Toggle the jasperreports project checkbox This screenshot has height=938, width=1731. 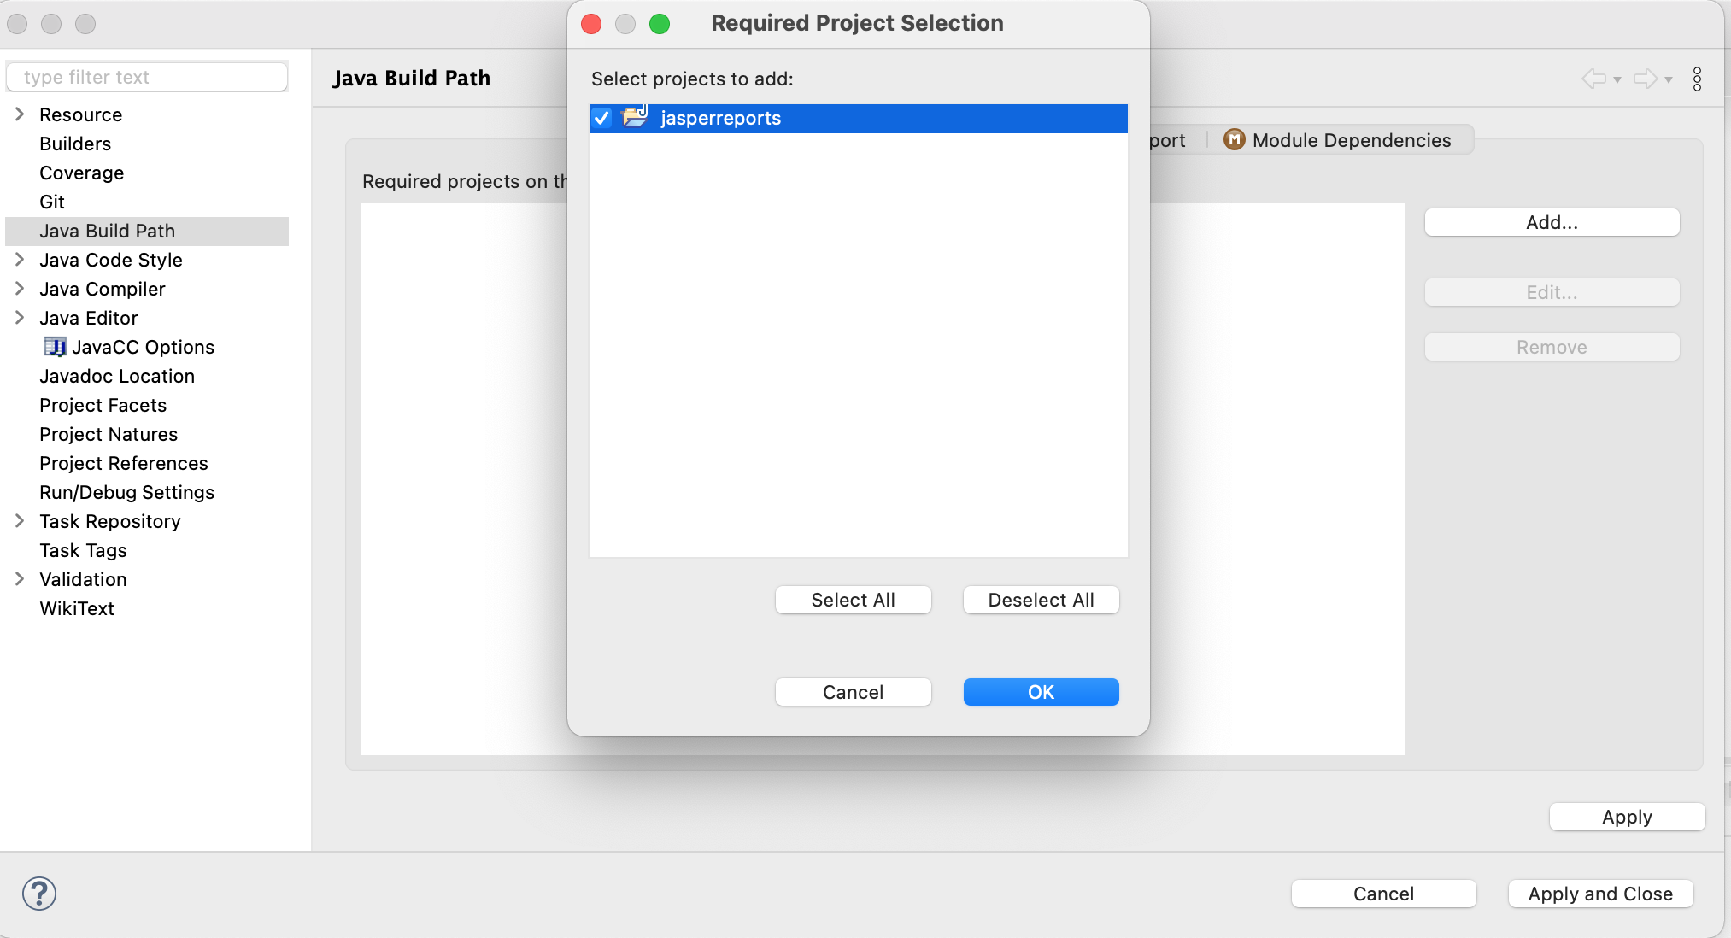(603, 117)
